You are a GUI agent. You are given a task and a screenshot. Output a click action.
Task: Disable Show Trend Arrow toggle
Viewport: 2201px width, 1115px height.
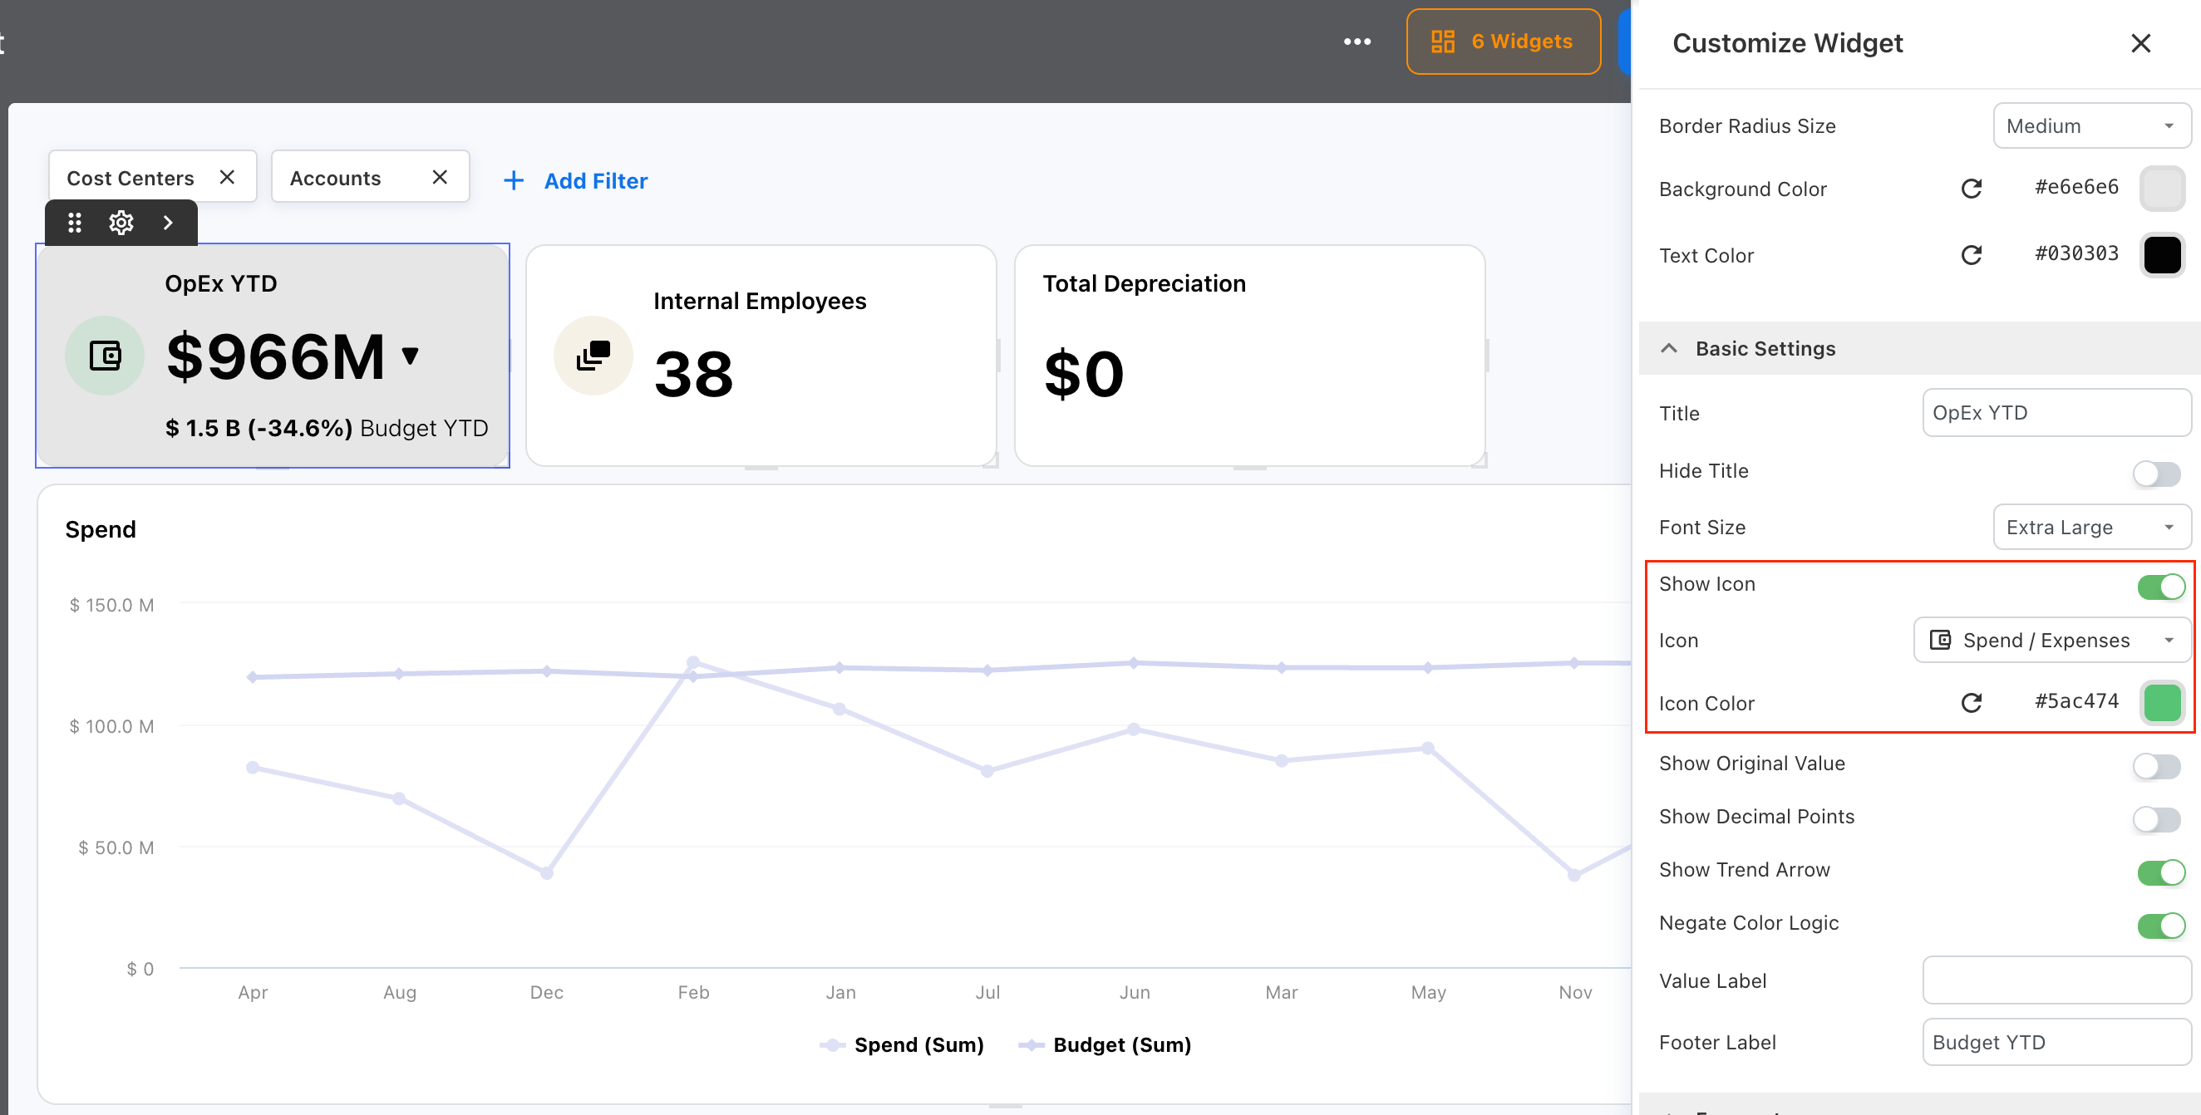coord(2161,872)
